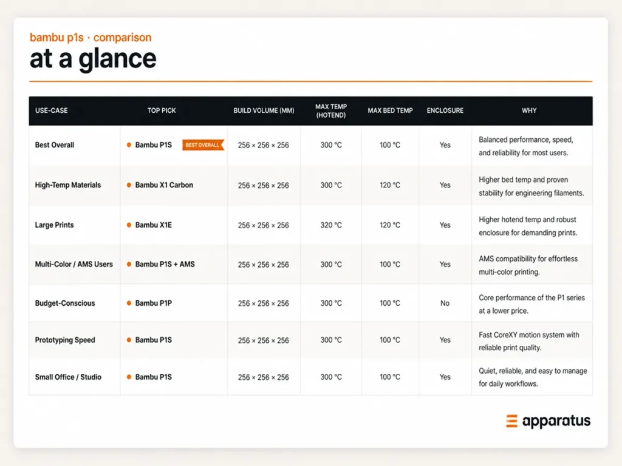Click the bullet in the Prototyping Speed row
The height and width of the screenshot is (466, 622).
(129, 340)
